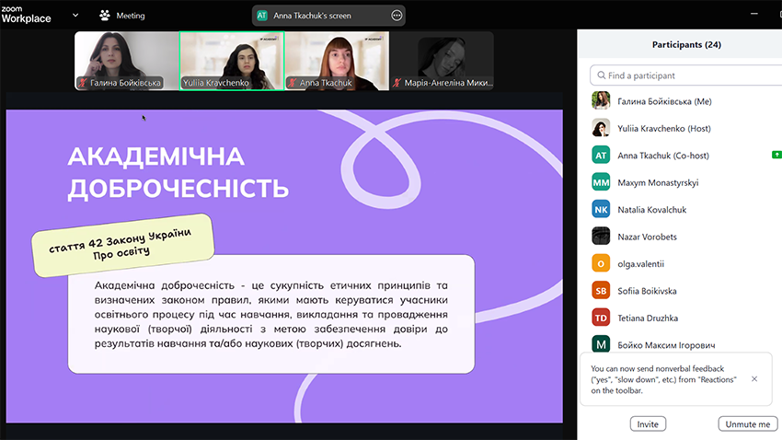
Task: Click the green screen-sharing indicator beside Anna Tkachuk
Action: [x=776, y=156]
